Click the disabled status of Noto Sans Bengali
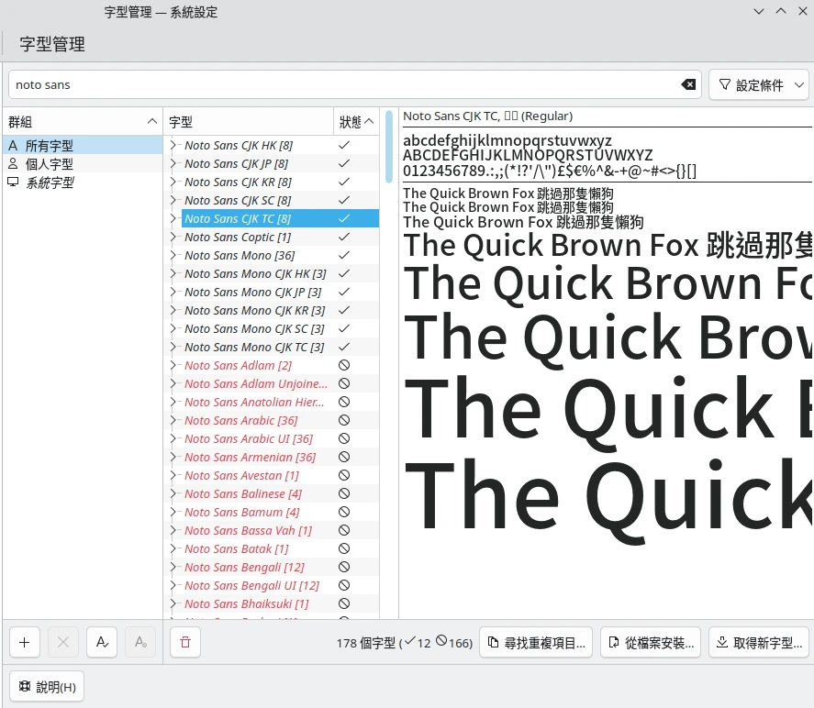Viewport: 814px width, 708px height. pos(344,567)
